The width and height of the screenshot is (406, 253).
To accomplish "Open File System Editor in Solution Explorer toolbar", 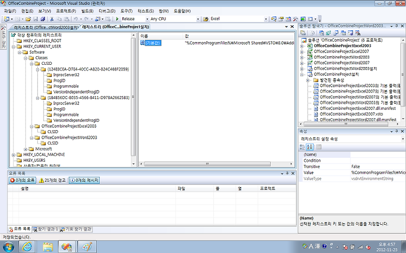I will (321, 33).
